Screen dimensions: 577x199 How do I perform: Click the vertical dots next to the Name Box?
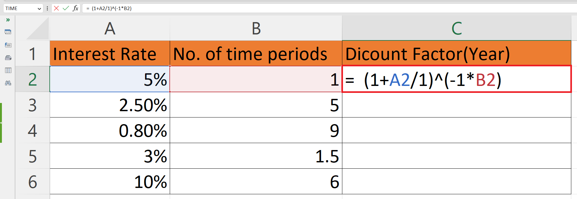(47, 8)
